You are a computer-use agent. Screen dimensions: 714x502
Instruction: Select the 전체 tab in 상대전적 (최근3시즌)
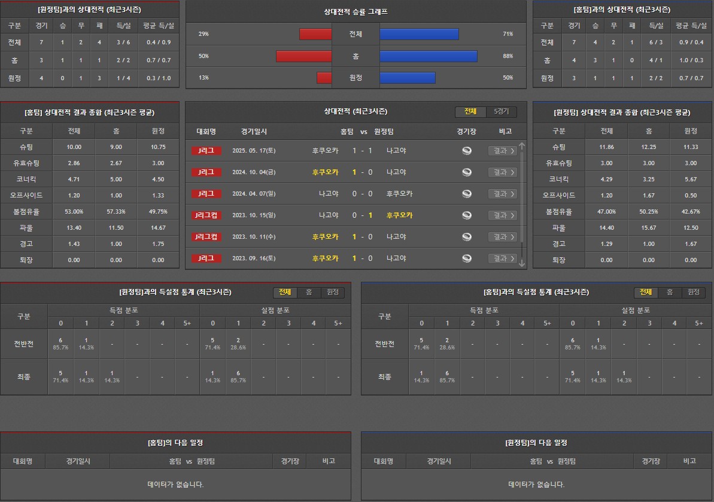tap(470, 112)
